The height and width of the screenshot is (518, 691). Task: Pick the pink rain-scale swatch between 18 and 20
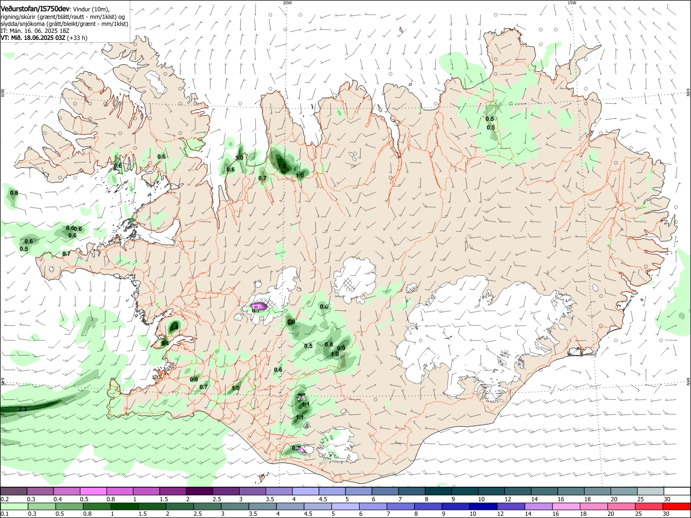[x=594, y=507]
